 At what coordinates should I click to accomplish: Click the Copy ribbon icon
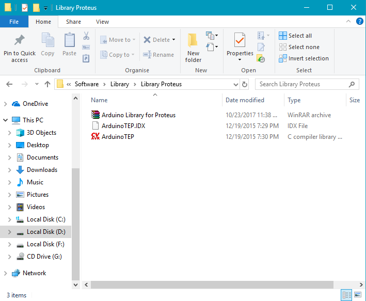47,40
